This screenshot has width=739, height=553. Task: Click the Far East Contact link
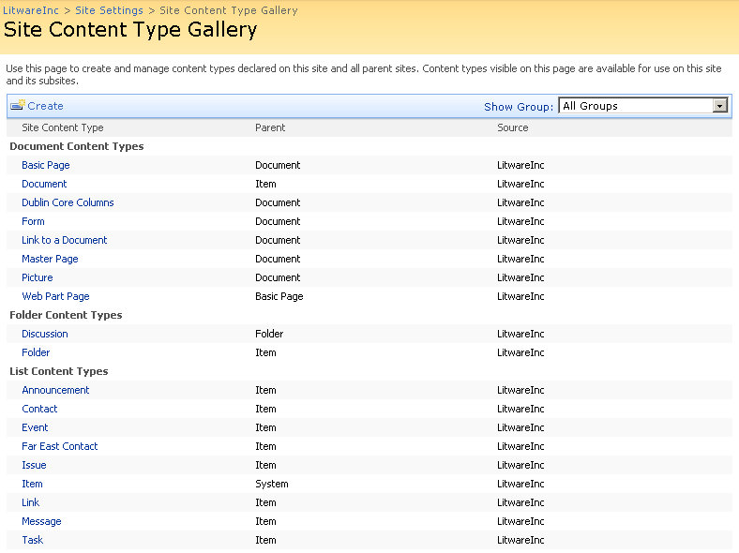pos(60,446)
